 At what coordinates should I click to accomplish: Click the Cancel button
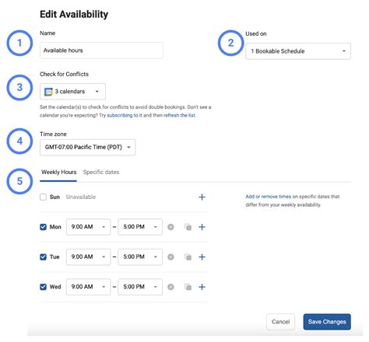click(280, 322)
